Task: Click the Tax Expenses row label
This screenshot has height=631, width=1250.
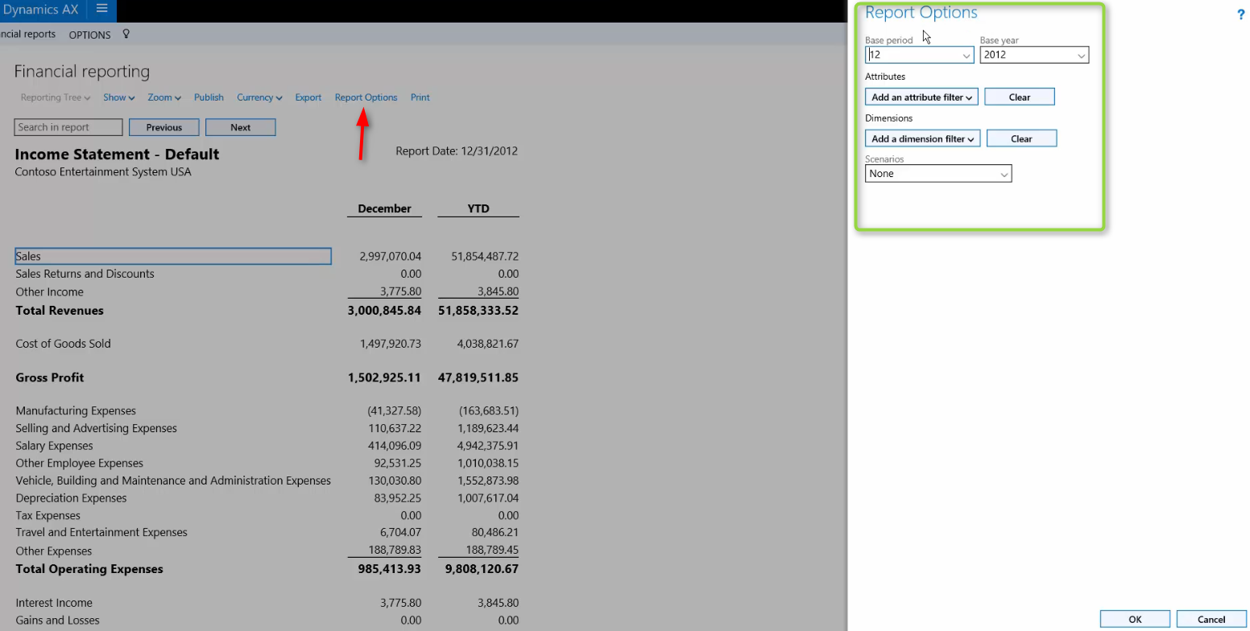Action: 48,516
